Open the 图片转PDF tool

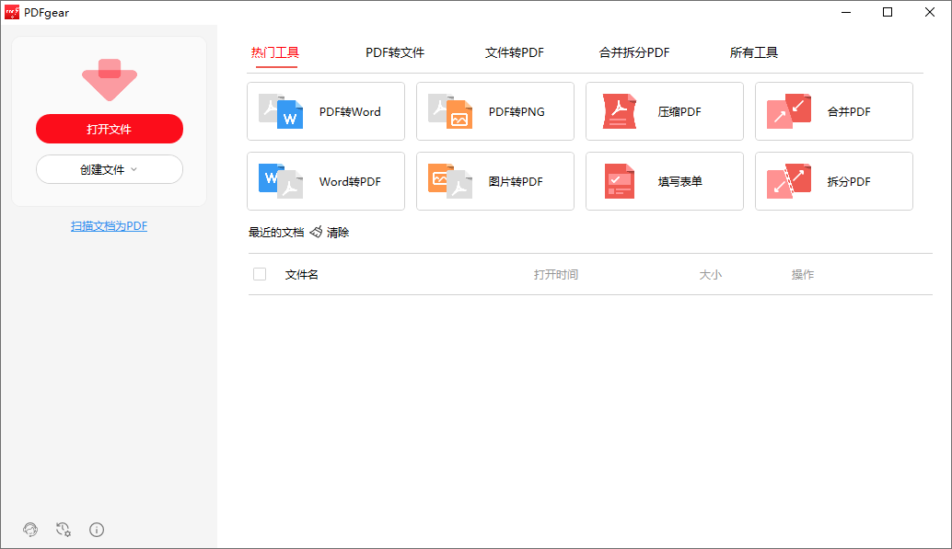pyautogui.click(x=494, y=181)
